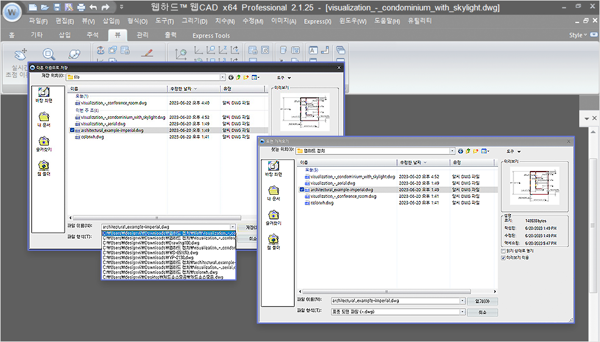600x342 pixels.
Task: Open 도구 dropdown in Save dialog
Action: click(x=284, y=78)
